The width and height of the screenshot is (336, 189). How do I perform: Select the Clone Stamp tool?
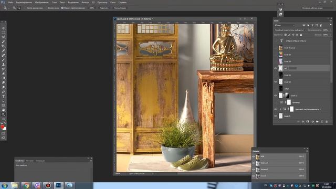coord(3,64)
